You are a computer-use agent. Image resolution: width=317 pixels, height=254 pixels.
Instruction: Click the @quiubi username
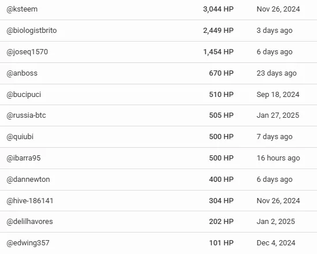tap(20, 137)
